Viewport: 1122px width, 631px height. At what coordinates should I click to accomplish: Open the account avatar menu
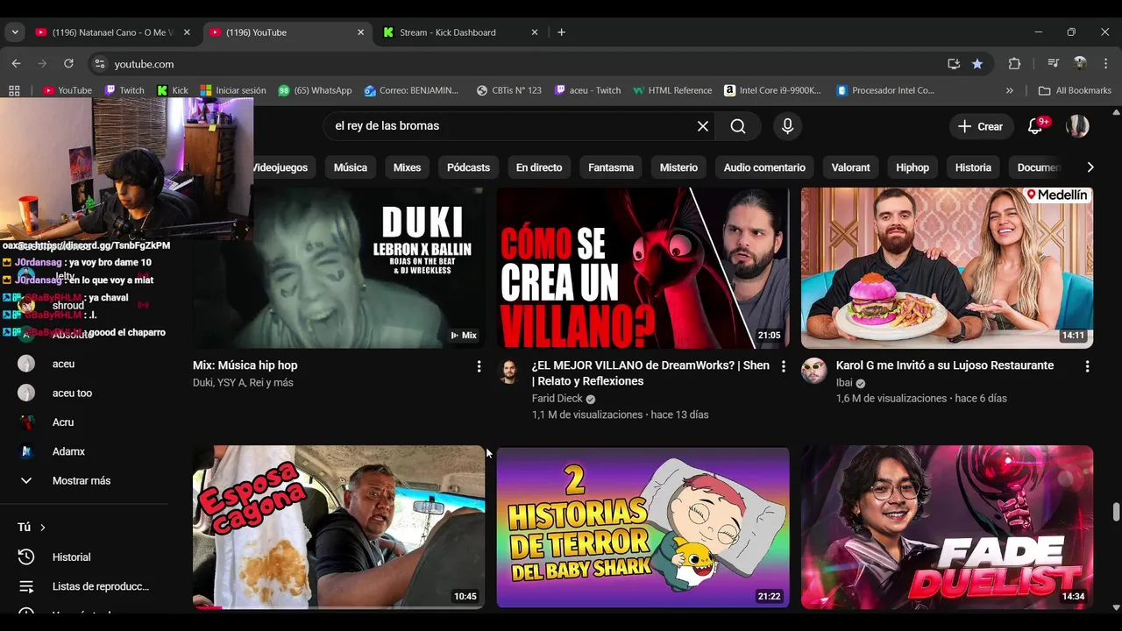tap(1077, 126)
